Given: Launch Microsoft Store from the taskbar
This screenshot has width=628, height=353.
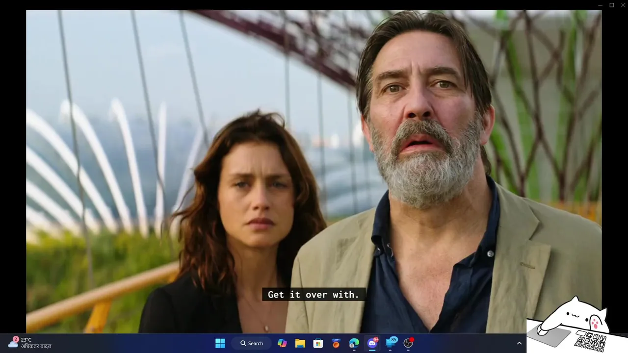Looking at the screenshot, I should click(x=318, y=343).
